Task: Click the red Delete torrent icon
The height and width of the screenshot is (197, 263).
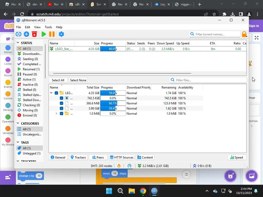Action: click(34, 34)
